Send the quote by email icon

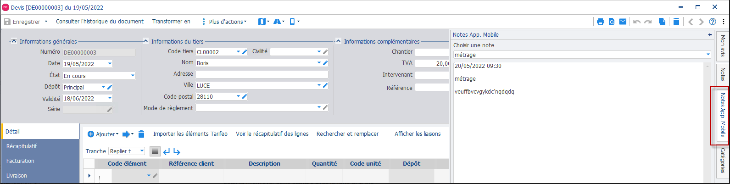(623, 22)
